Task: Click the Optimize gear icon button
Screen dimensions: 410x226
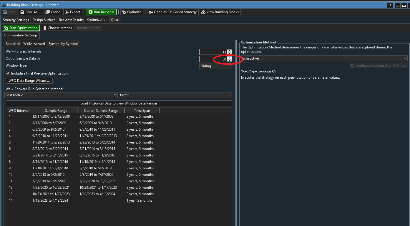Action: point(132,12)
